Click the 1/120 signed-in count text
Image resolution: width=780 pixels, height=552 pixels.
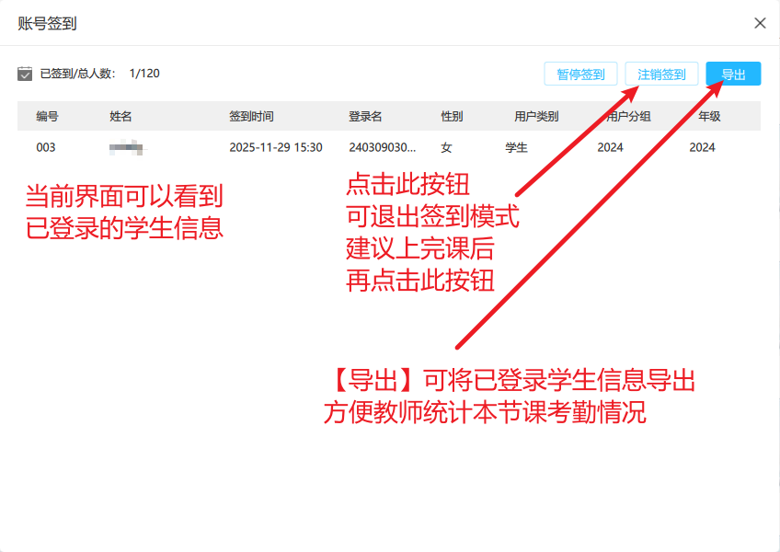coord(144,74)
